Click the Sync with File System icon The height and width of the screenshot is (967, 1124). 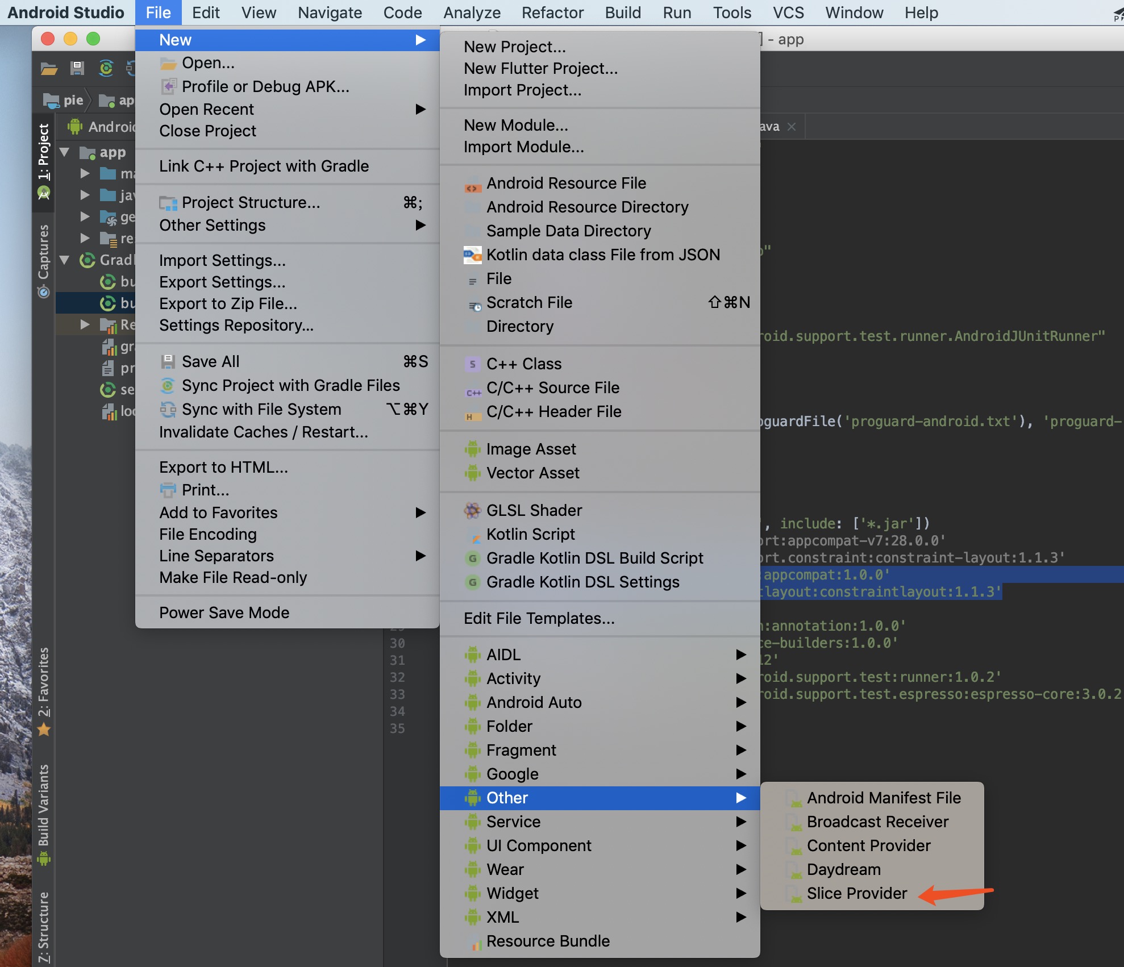coord(168,410)
